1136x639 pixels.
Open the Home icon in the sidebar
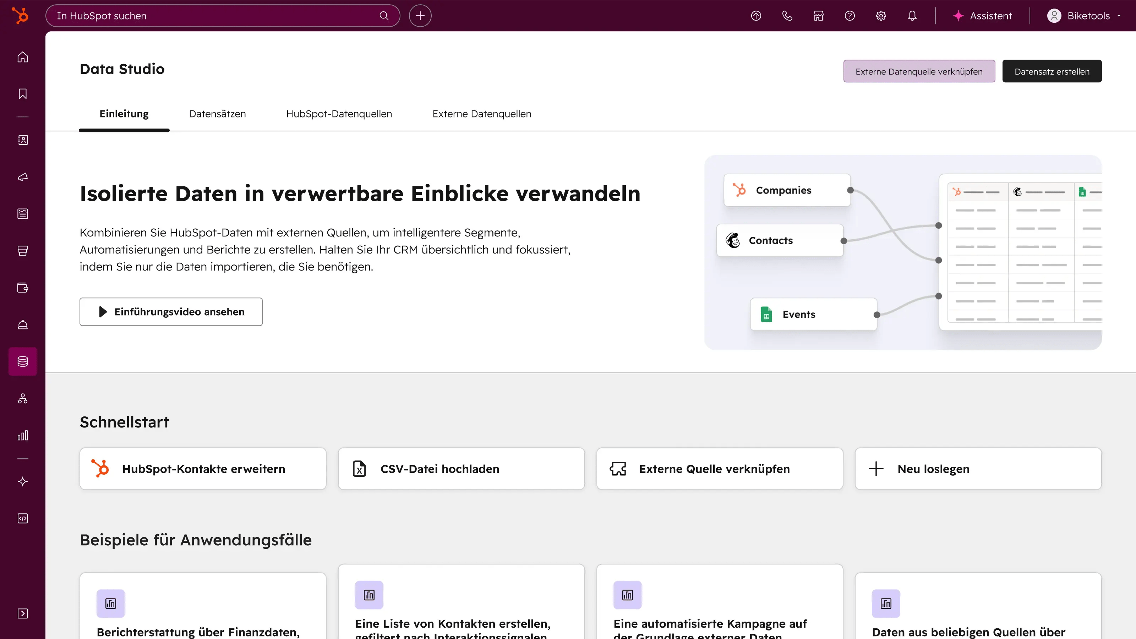tap(22, 57)
